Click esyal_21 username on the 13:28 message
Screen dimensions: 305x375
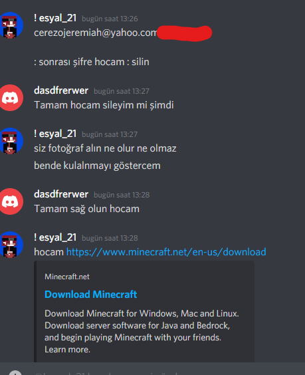click(55, 237)
